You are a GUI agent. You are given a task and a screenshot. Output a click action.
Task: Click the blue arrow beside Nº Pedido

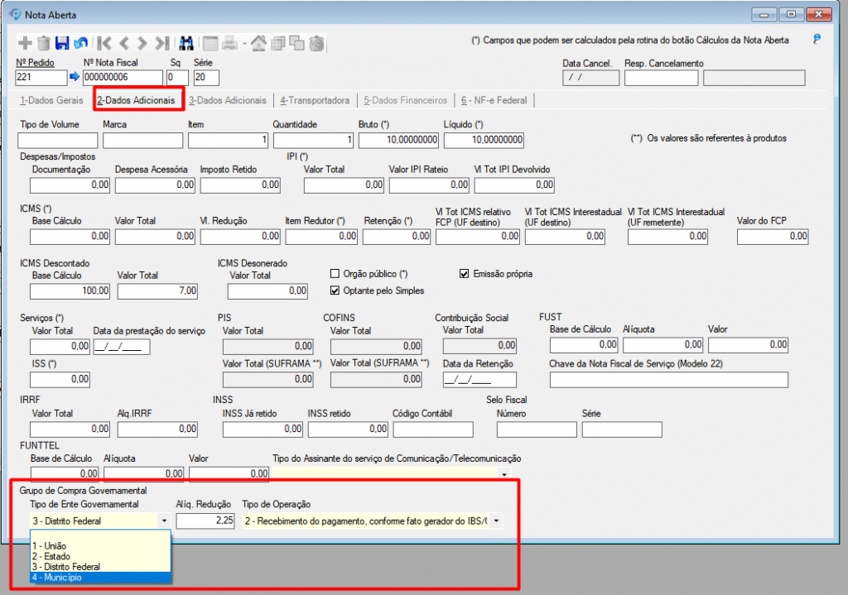[x=73, y=78]
